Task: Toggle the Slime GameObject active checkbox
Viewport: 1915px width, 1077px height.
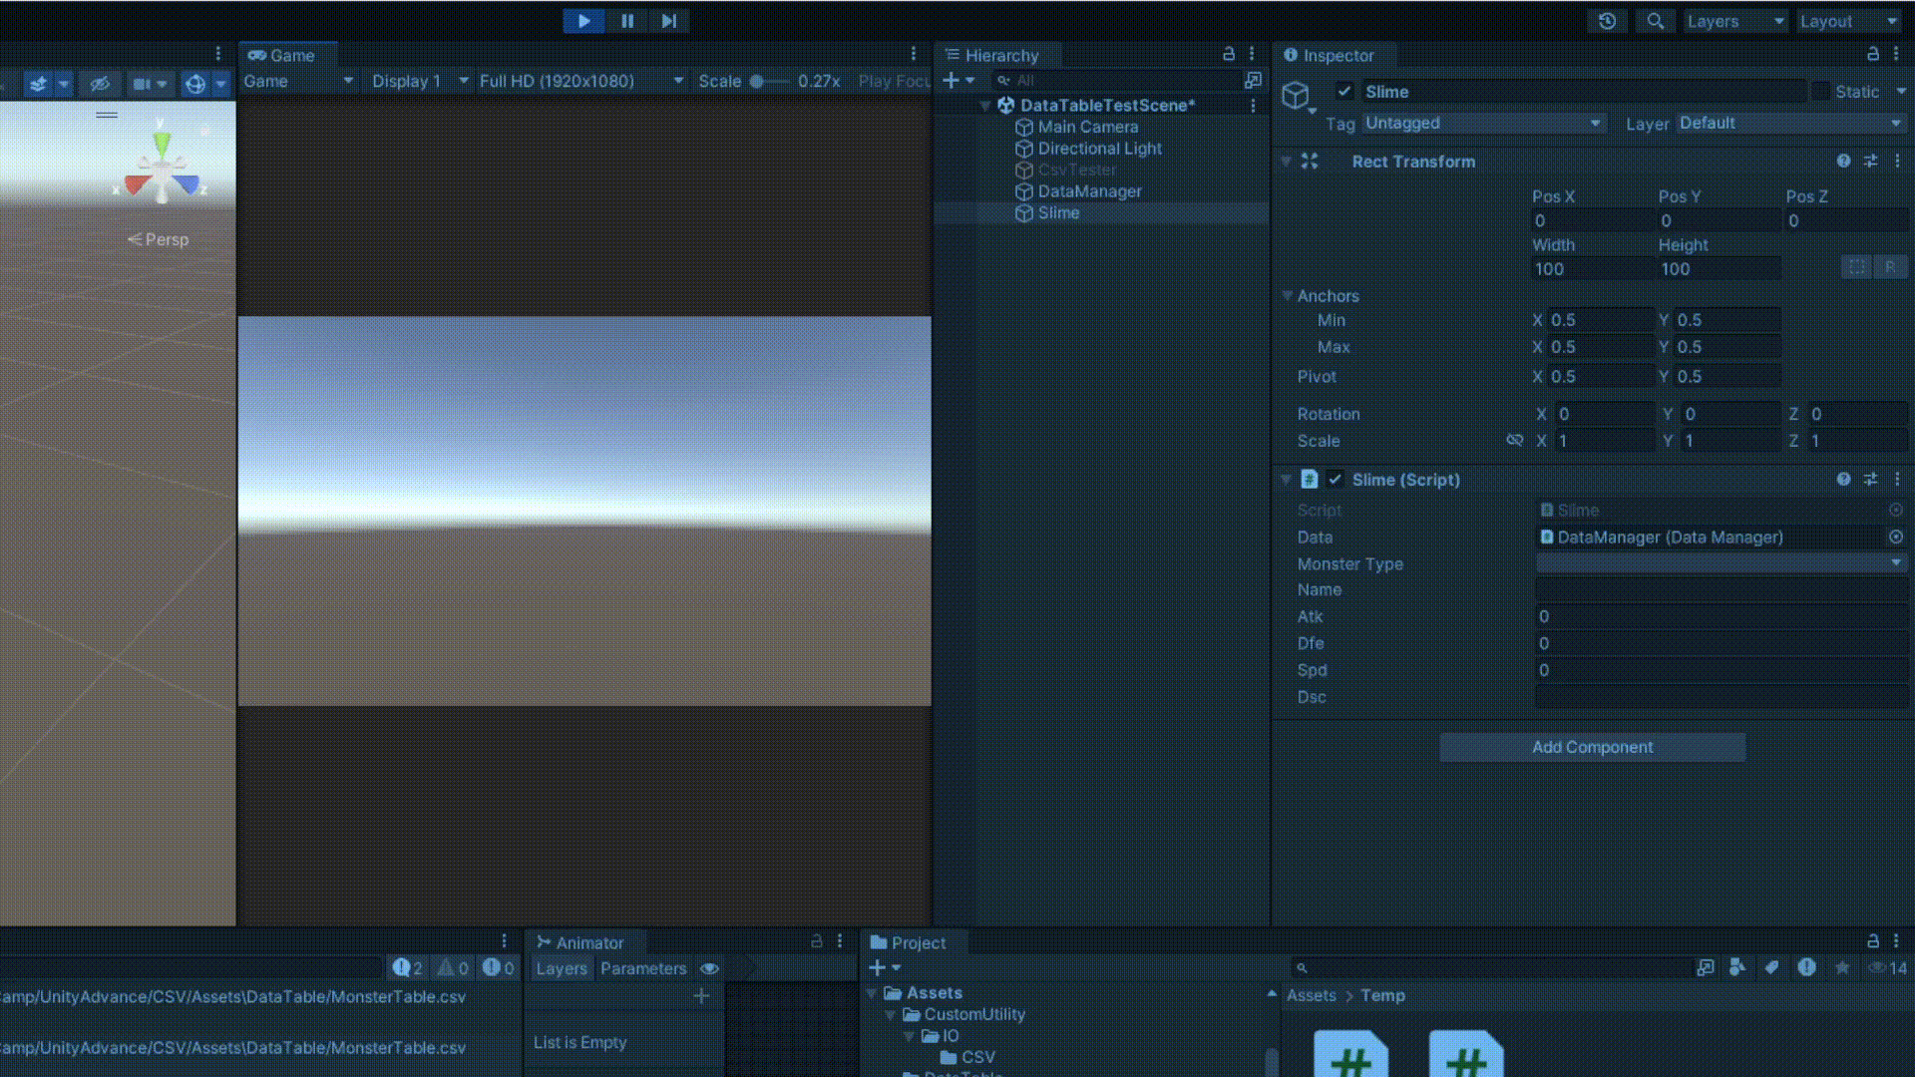Action: tap(1344, 92)
